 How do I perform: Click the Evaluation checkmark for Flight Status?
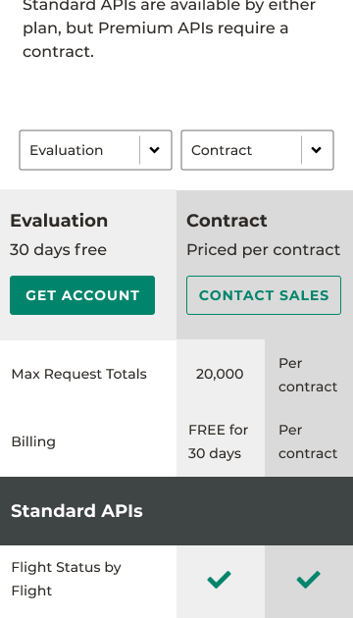point(219,580)
